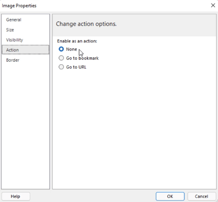Screen dimensions: 218x202
Task: Open Help for Image Properties
Action: pyautogui.click(x=16, y=196)
